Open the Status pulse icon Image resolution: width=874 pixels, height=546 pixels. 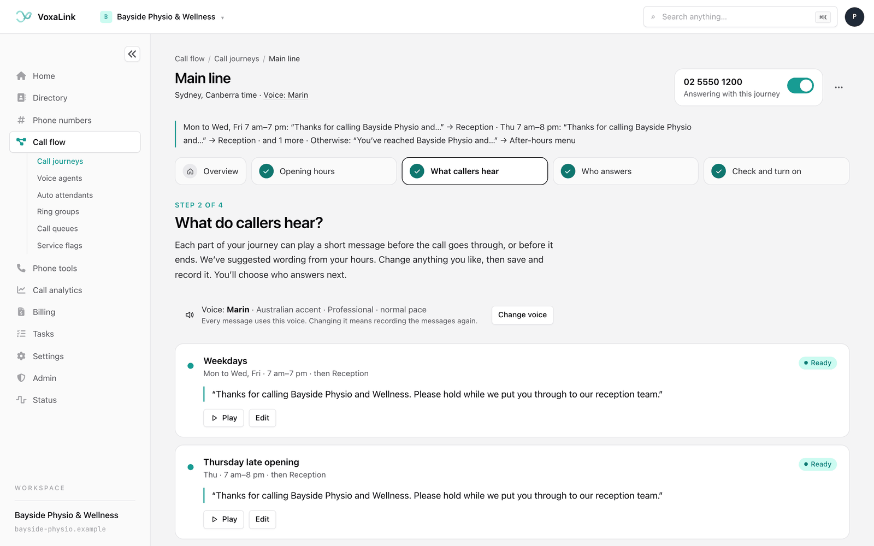pyautogui.click(x=21, y=400)
